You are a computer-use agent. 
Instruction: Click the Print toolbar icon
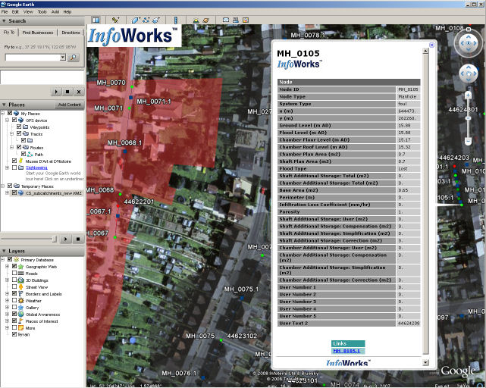236,20
